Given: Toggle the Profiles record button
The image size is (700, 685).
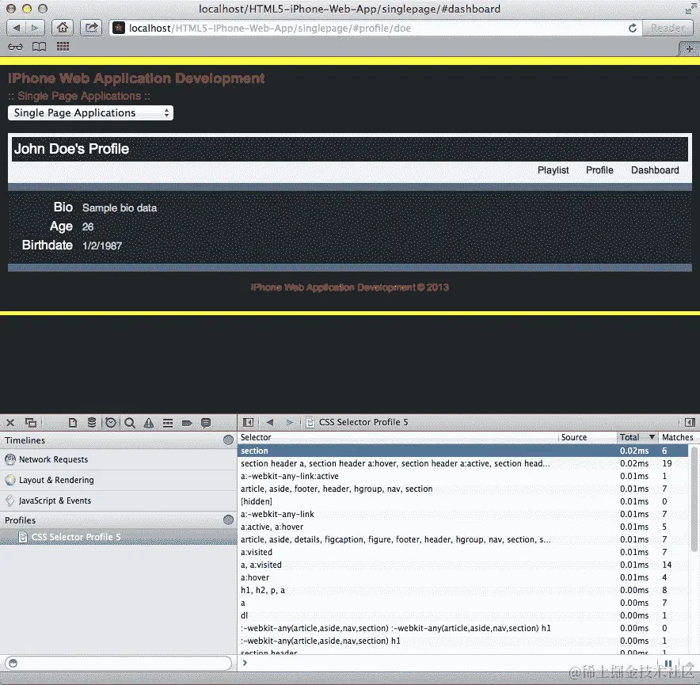Looking at the screenshot, I should pos(228,519).
